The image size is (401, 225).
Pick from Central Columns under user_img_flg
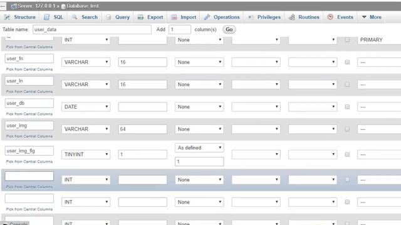click(x=29, y=162)
